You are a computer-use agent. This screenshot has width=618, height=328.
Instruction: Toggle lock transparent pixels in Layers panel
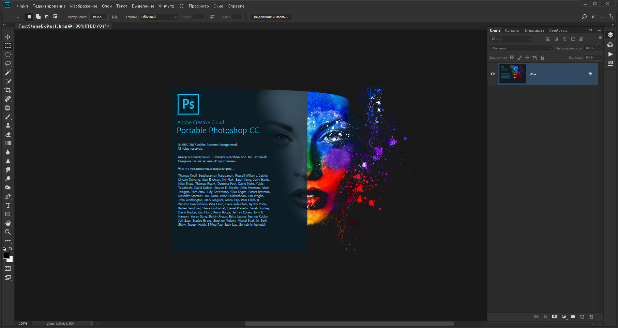coord(512,58)
